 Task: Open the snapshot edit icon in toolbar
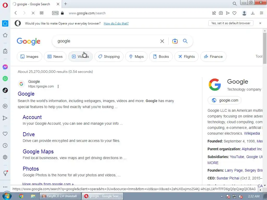click(214, 13)
